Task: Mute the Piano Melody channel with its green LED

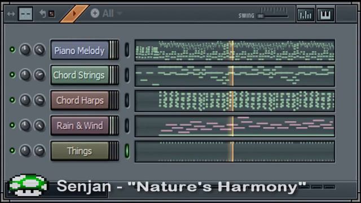Action: pyautogui.click(x=12, y=50)
